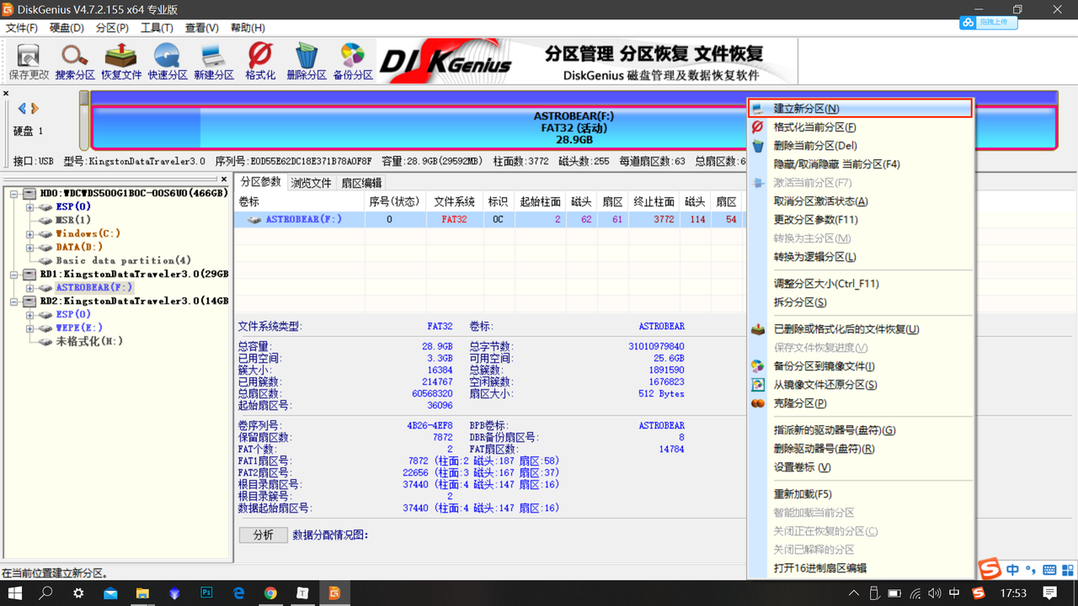Open Windows Settings gear on taskbar
The height and width of the screenshot is (606, 1078).
[x=78, y=593]
